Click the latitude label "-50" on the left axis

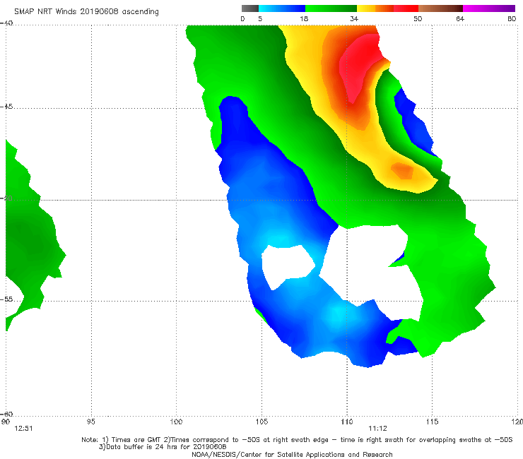[6, 198]
